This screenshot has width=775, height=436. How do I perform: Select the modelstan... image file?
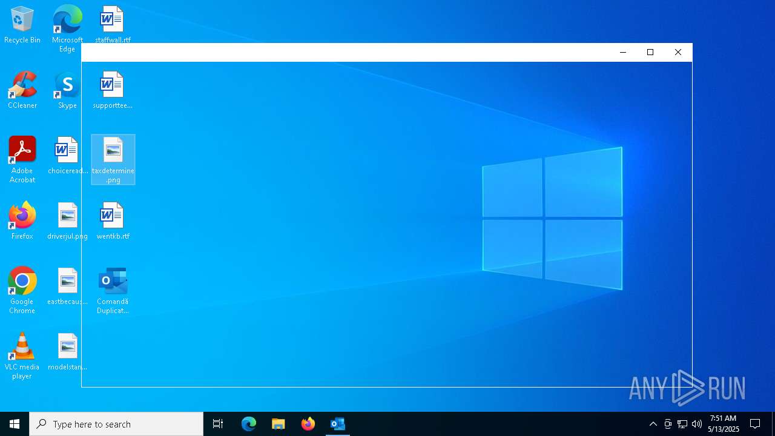(67, 352)
